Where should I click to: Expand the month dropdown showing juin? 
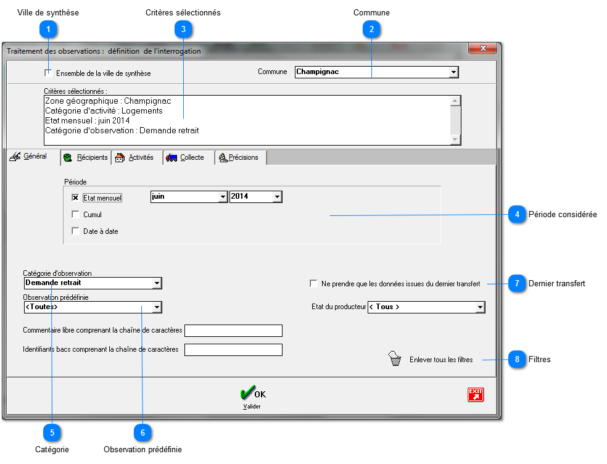[223, 197]
